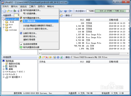Click the globe icon in local toolbar
The width and height of the screenshot is (131, 96).
pos(54,57)
